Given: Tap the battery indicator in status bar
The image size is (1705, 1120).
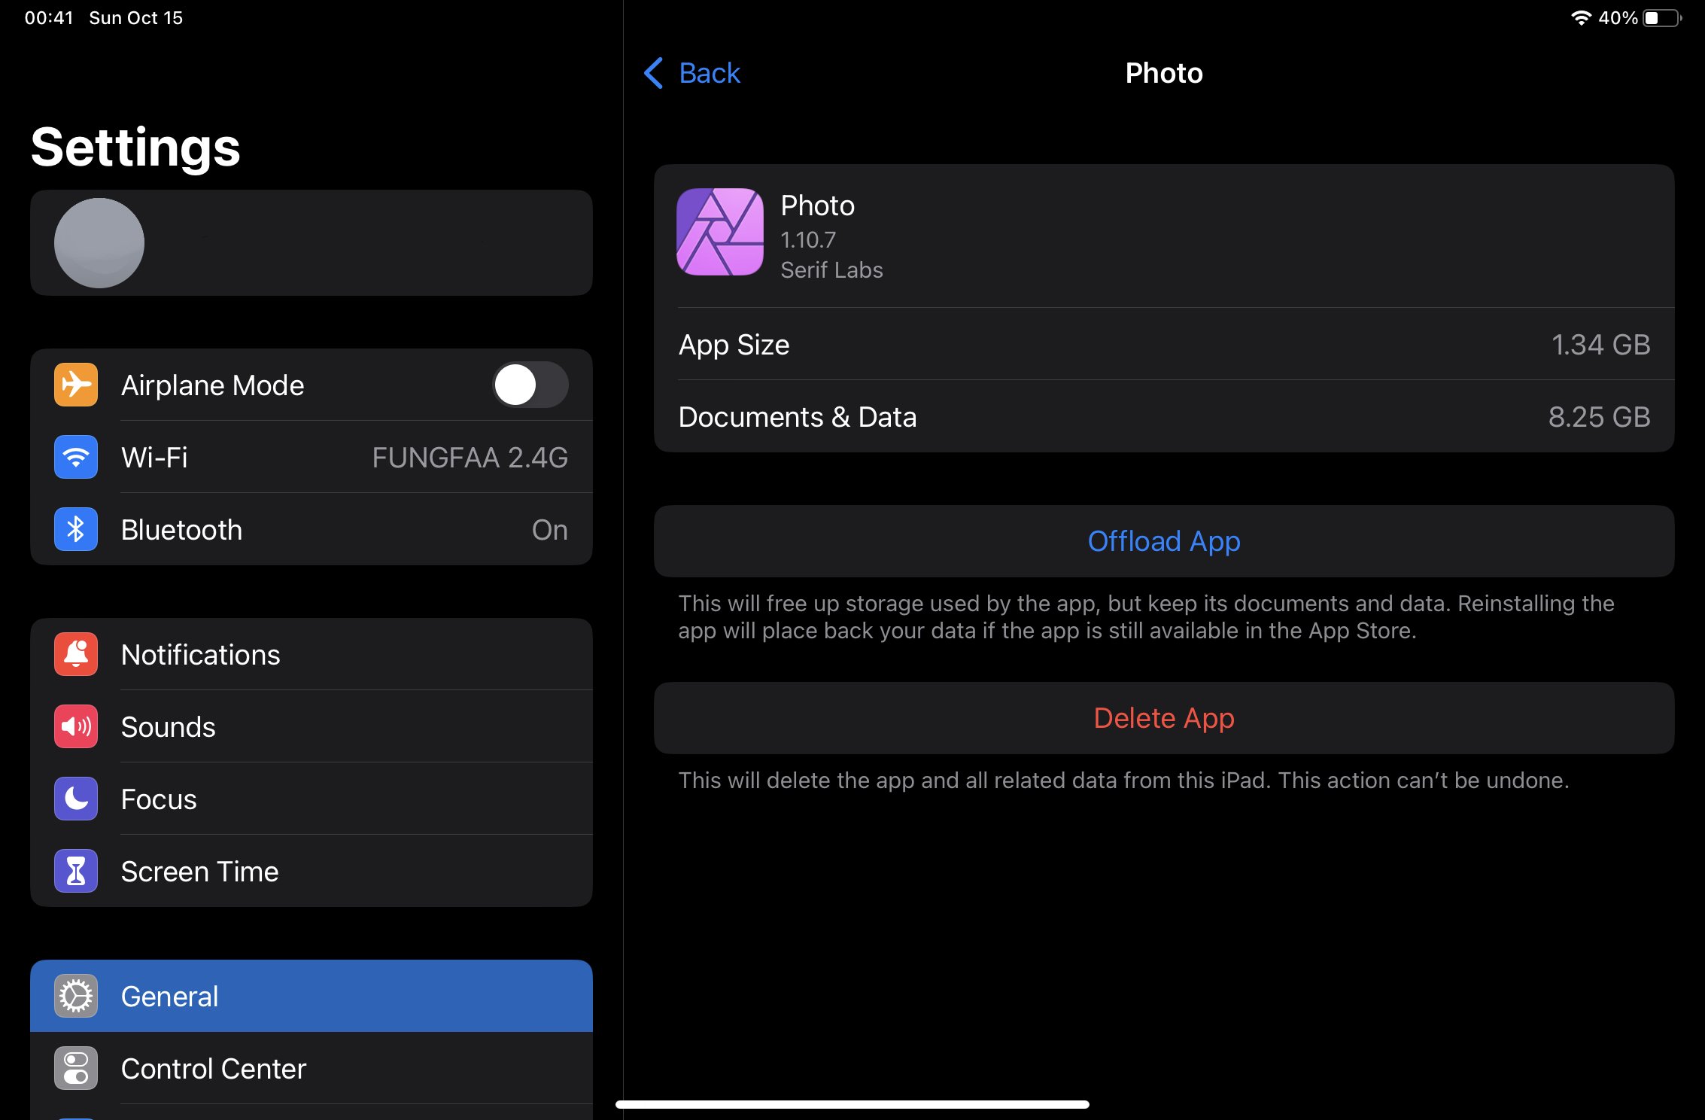Looking at the screenshot, I should click(x=1662, y=17).
